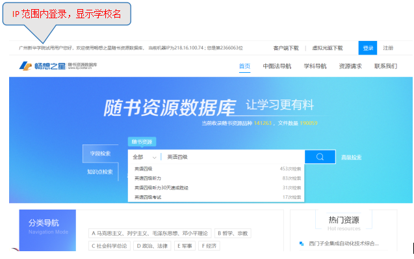Click the 畅想之星 logo
The height and width of the screenshot is (259, 414).
tap(58, 66)
